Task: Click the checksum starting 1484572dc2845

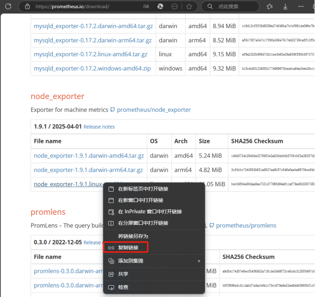Action: 273,156
